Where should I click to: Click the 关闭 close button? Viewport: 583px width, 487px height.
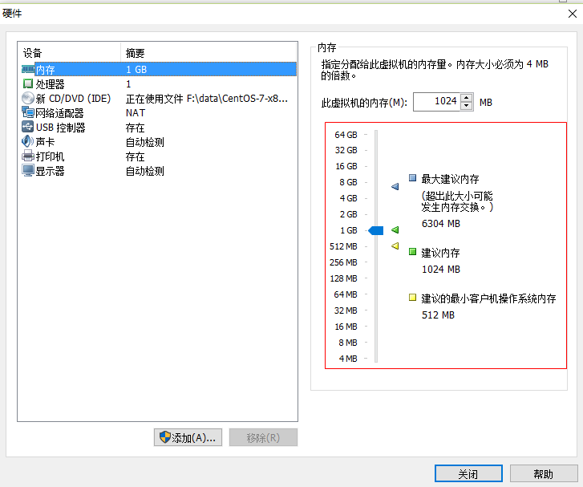pos(468,474)
